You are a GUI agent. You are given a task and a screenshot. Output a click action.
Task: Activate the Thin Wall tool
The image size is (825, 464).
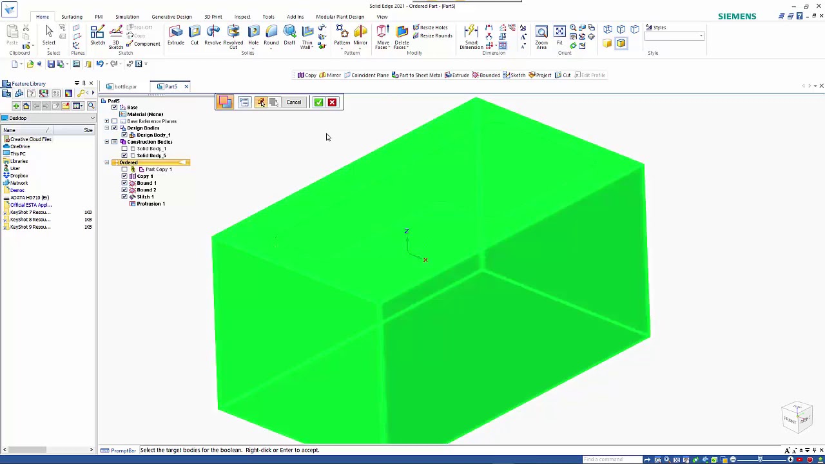307,36
